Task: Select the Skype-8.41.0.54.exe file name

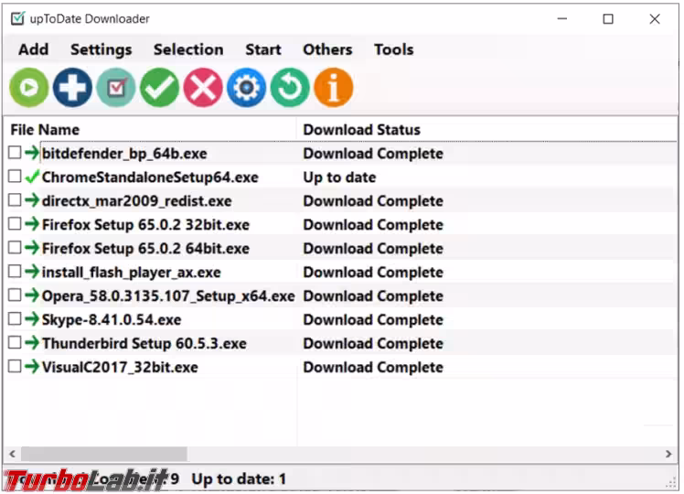Action: tap(112, 320)
